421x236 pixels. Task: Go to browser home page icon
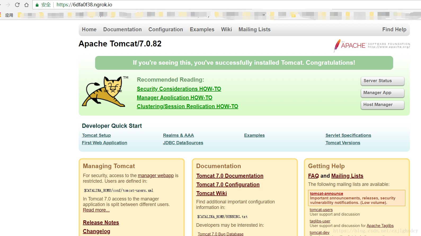tap(26, 5)
